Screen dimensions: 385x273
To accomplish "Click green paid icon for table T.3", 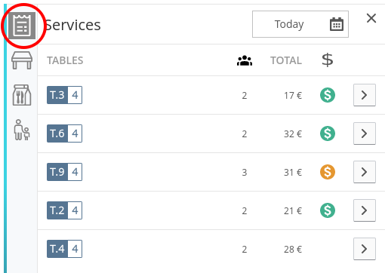I will (328, 95).
